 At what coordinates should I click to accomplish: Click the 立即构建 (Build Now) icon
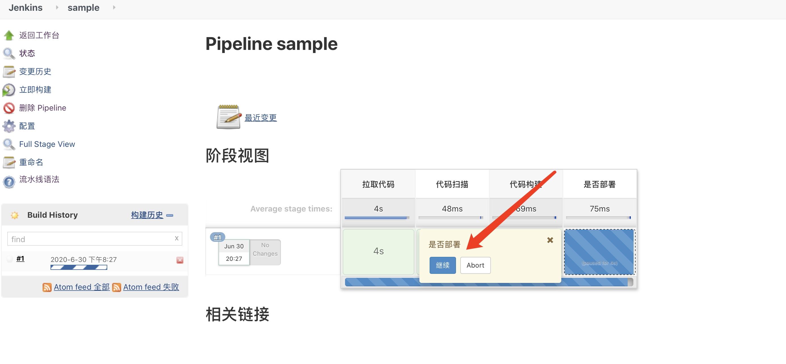(9, 90)
